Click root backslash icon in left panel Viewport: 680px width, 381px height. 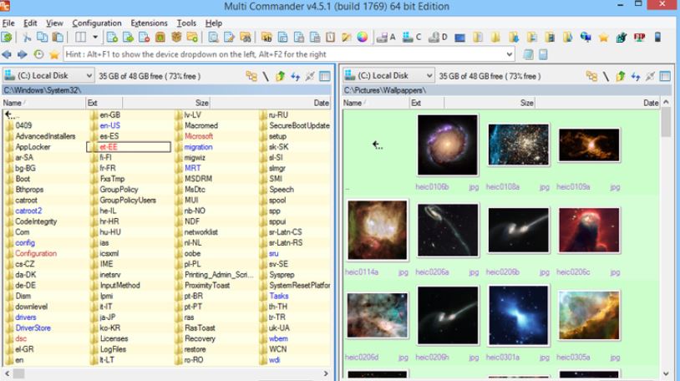pos(266,76)
